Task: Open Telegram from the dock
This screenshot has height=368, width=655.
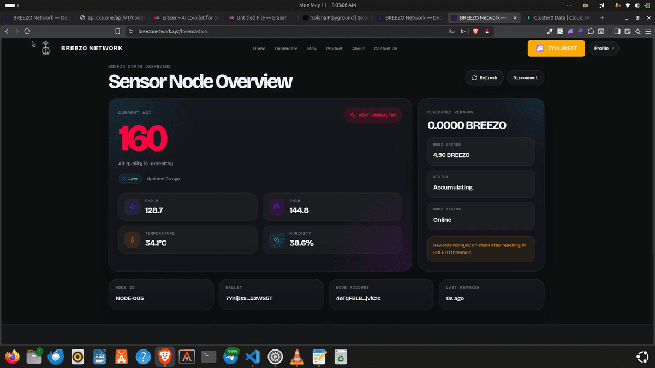Action: (x=230, y=357)
